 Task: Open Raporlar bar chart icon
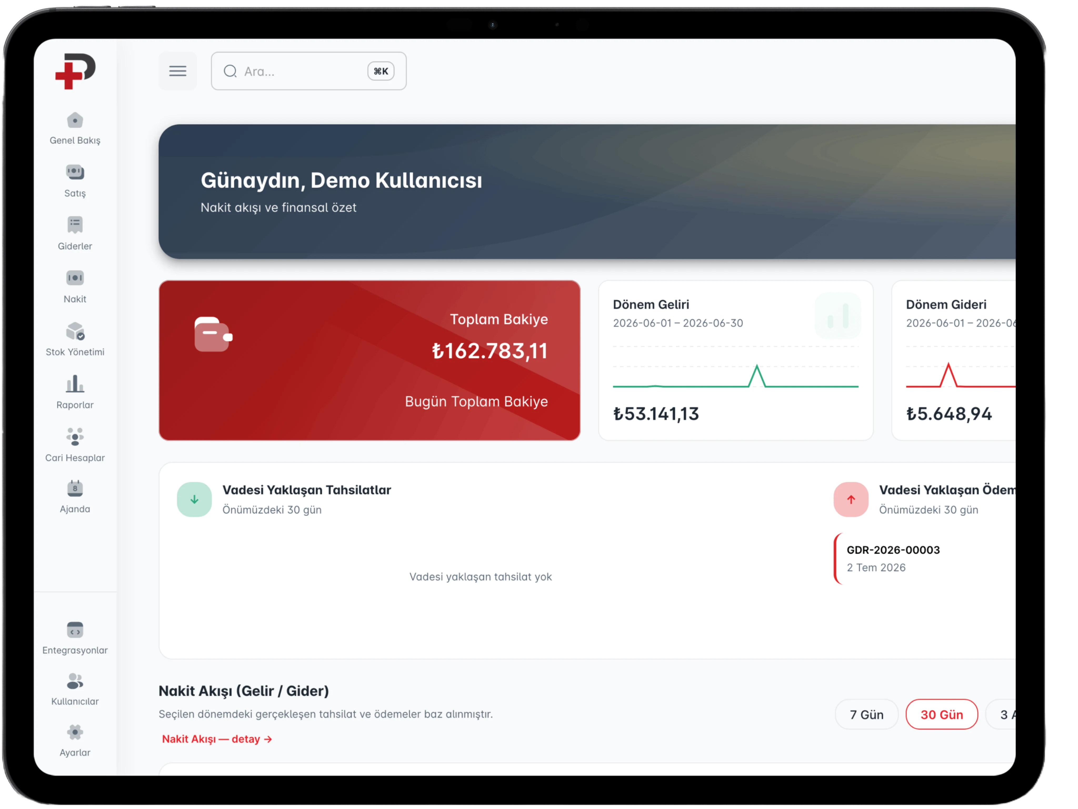point(74,384)
